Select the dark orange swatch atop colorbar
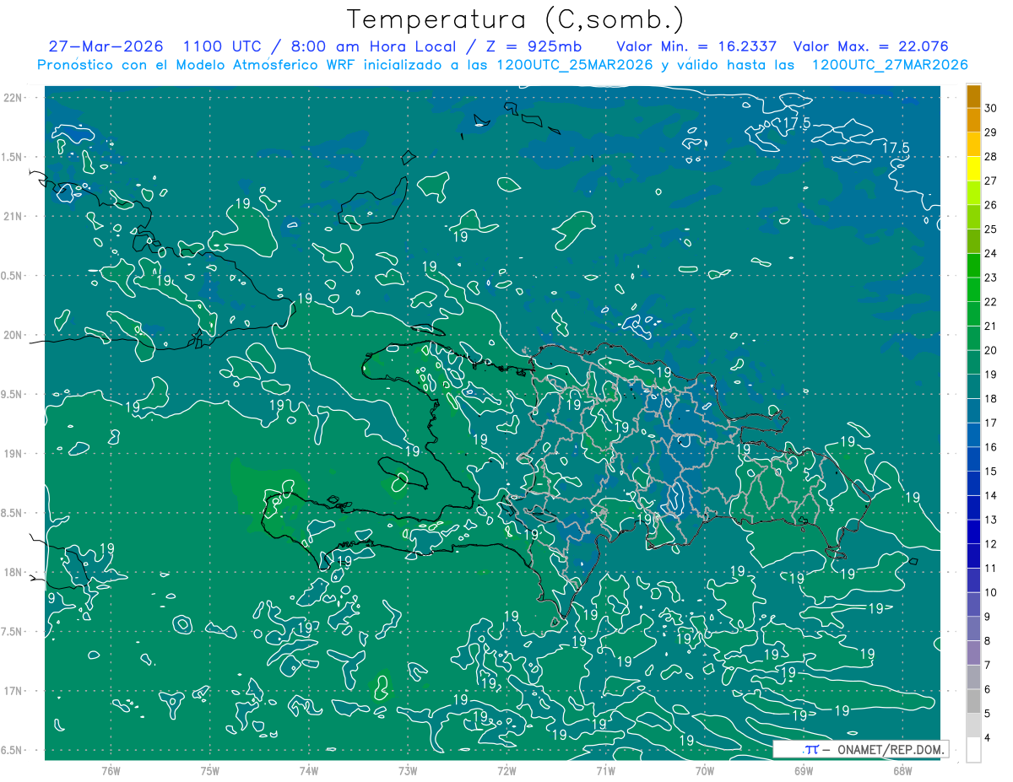 coord(973,97)
